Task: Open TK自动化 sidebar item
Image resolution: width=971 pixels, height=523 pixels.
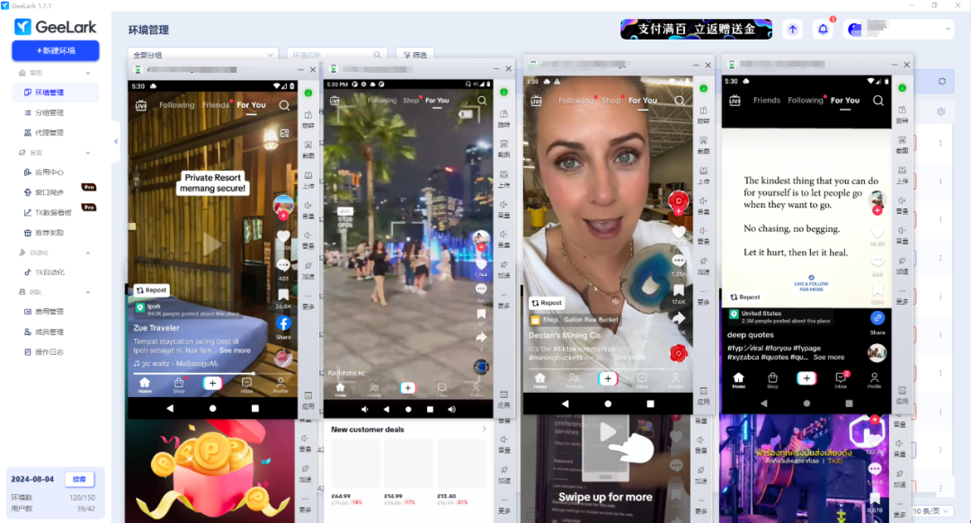Action: pos(49,271)
